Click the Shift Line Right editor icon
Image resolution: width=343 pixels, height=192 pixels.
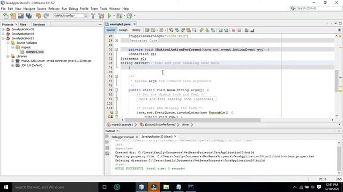[226, 30]
